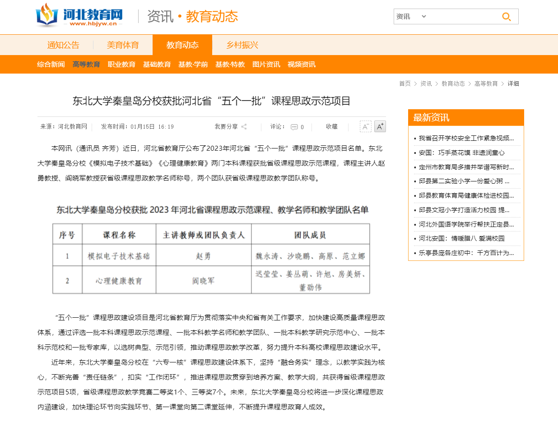Click the embedded course list table image
Screen dimensions: 558x422
[211, 250]
